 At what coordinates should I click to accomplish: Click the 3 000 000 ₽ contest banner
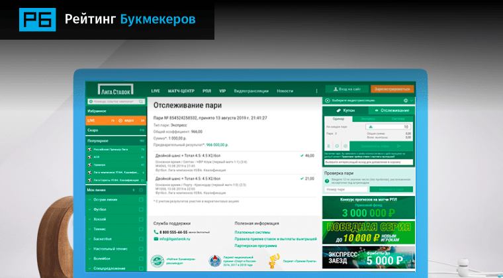point(366,208)
